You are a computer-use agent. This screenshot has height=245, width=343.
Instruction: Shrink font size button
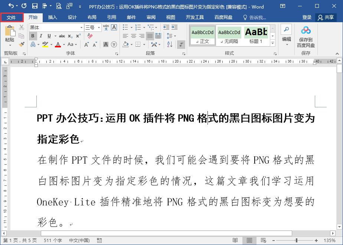coord(95,44)
